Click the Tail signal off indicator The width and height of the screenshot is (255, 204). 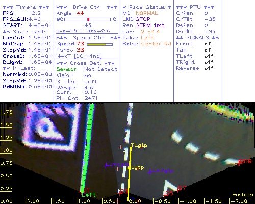pyautogui.click(x=209, y=50)
